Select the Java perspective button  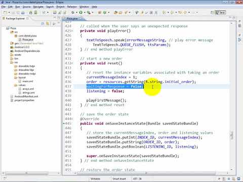(220, 13)
